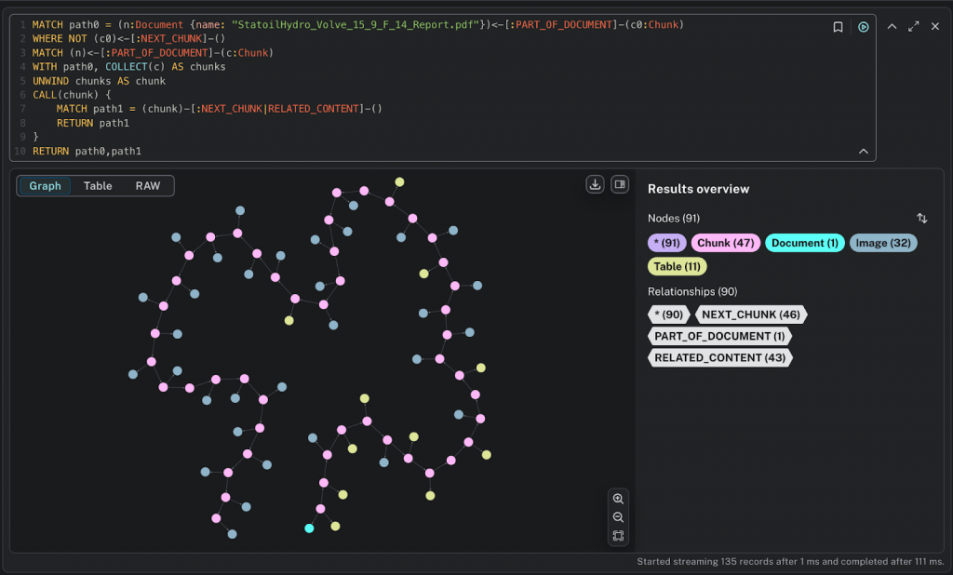Close the query result frame
The width and height of the screenshot is (953, 575).
935,26
